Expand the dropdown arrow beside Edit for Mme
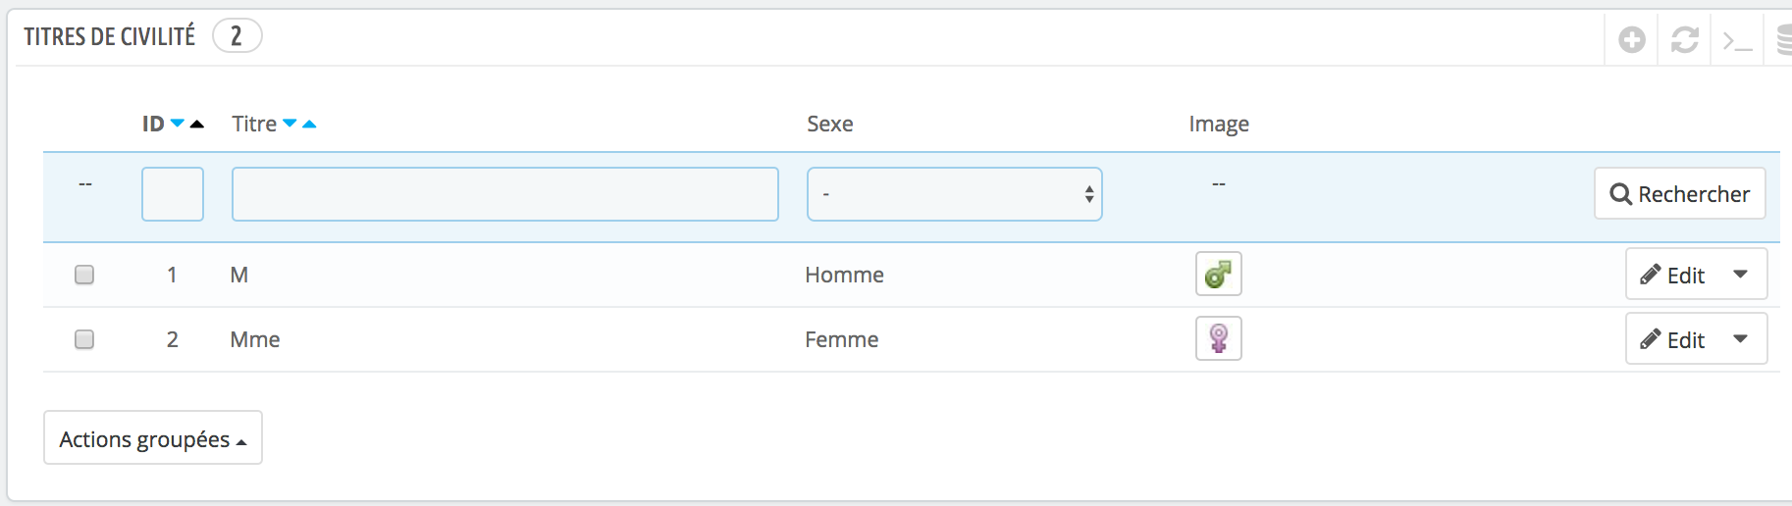 pyautogui.click(x=1740, y=339)
